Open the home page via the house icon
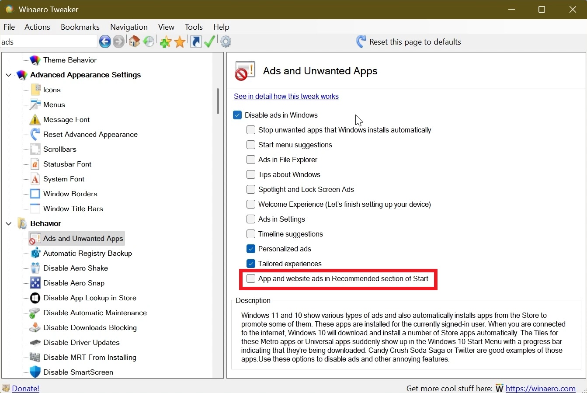This screenshot has height=393, width=587. pyautogui.click(x=134, y=42)
